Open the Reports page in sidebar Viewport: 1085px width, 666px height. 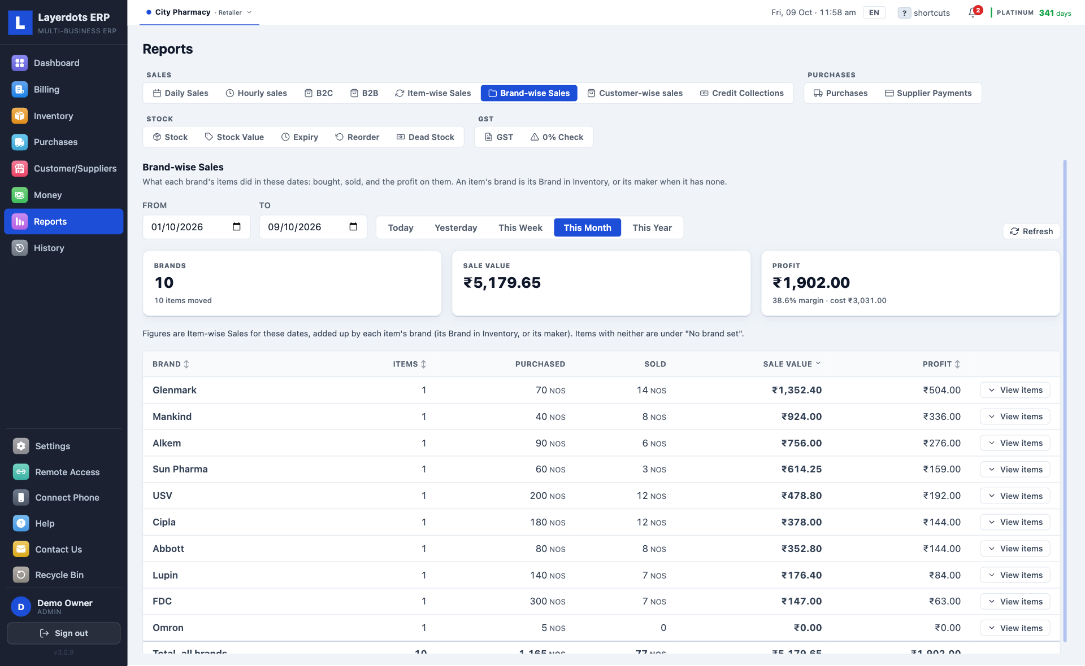pyautogui.click(x=64, y=221)
